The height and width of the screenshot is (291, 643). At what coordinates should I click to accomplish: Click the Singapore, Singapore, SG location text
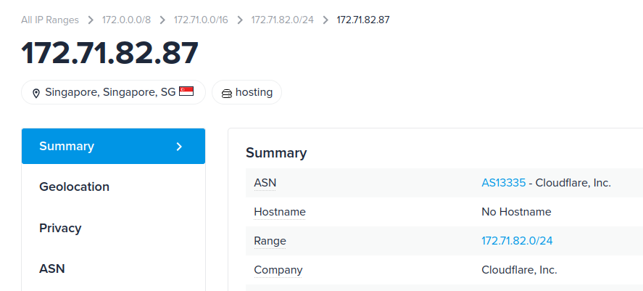(110, 92)
